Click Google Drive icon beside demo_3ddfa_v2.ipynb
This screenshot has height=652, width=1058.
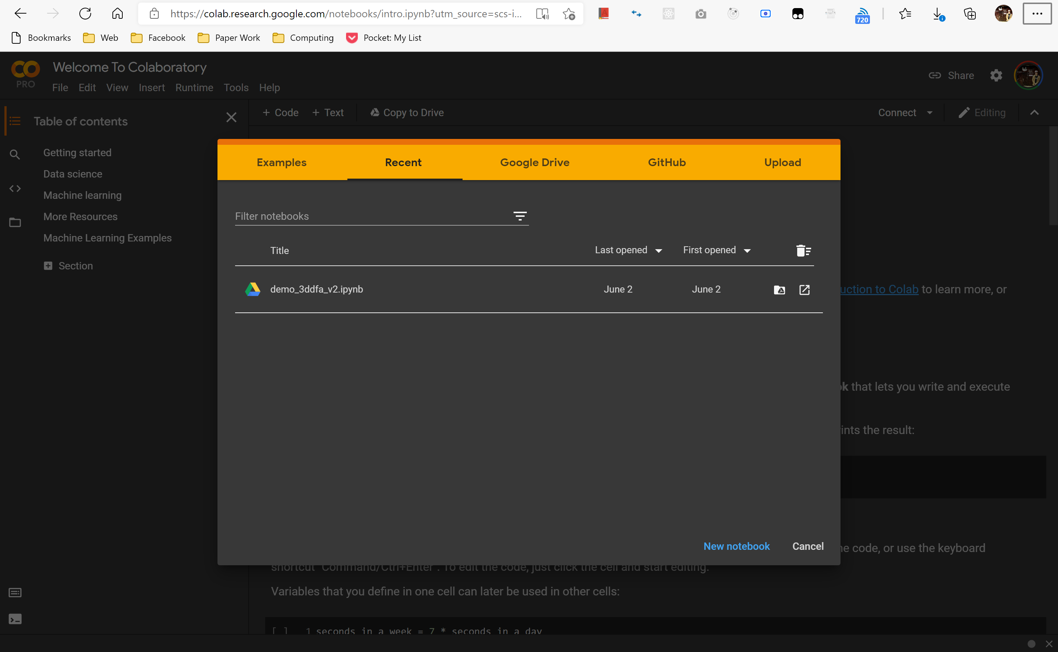[x=252, y=289]
